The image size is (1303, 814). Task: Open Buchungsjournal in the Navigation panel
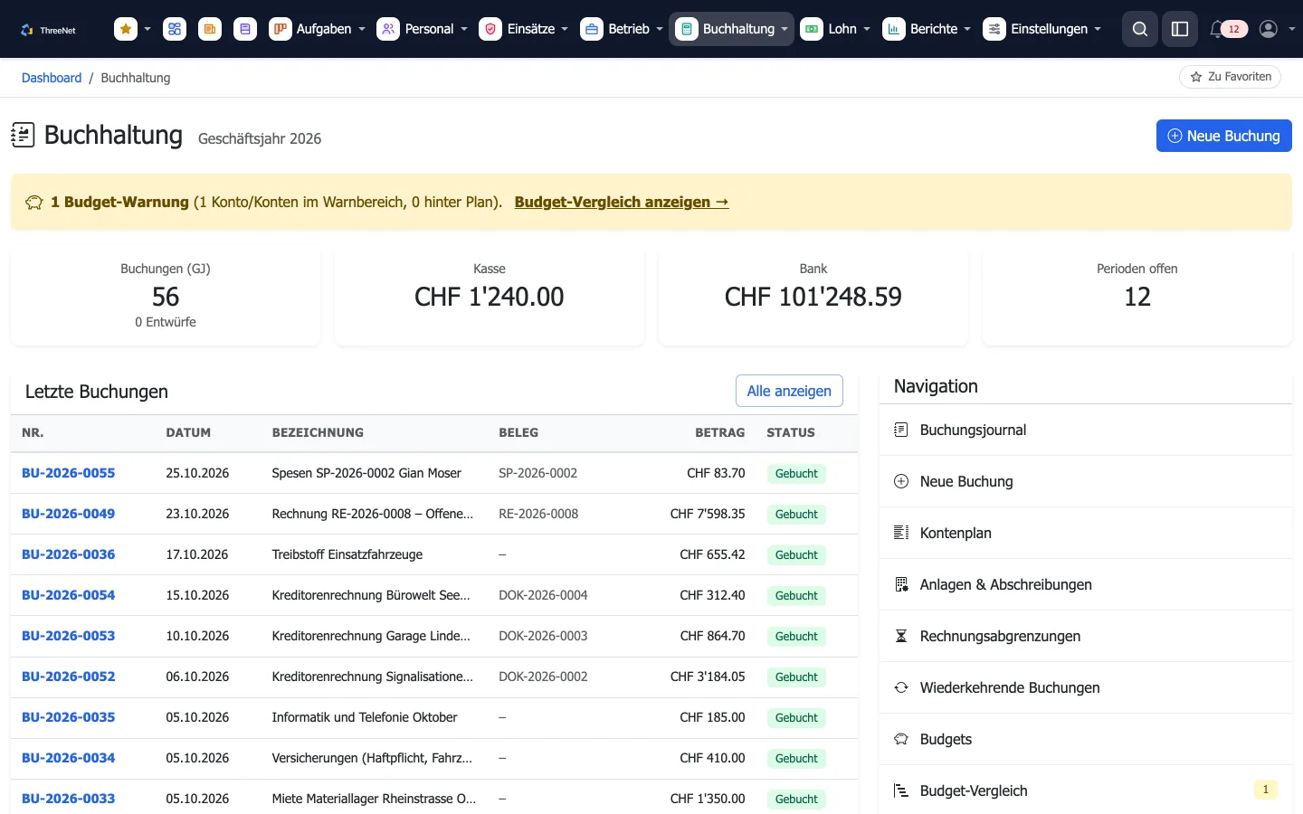point(1085,430)
